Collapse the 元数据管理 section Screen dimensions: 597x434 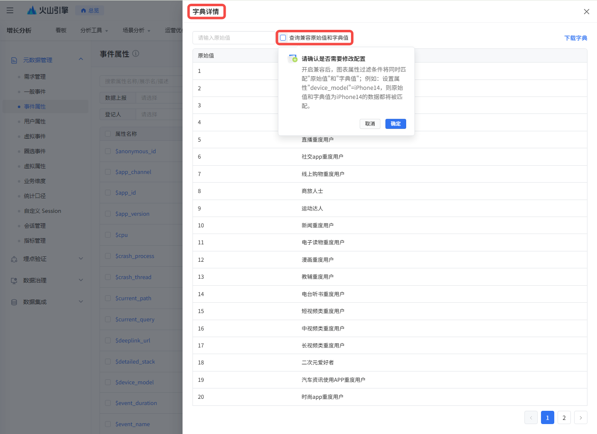pyautogui.click(x=81, y=59)
